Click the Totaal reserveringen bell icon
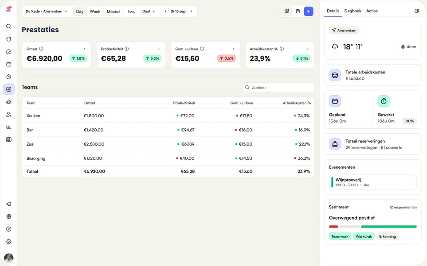The image size is (427, 266). (335, 144)
